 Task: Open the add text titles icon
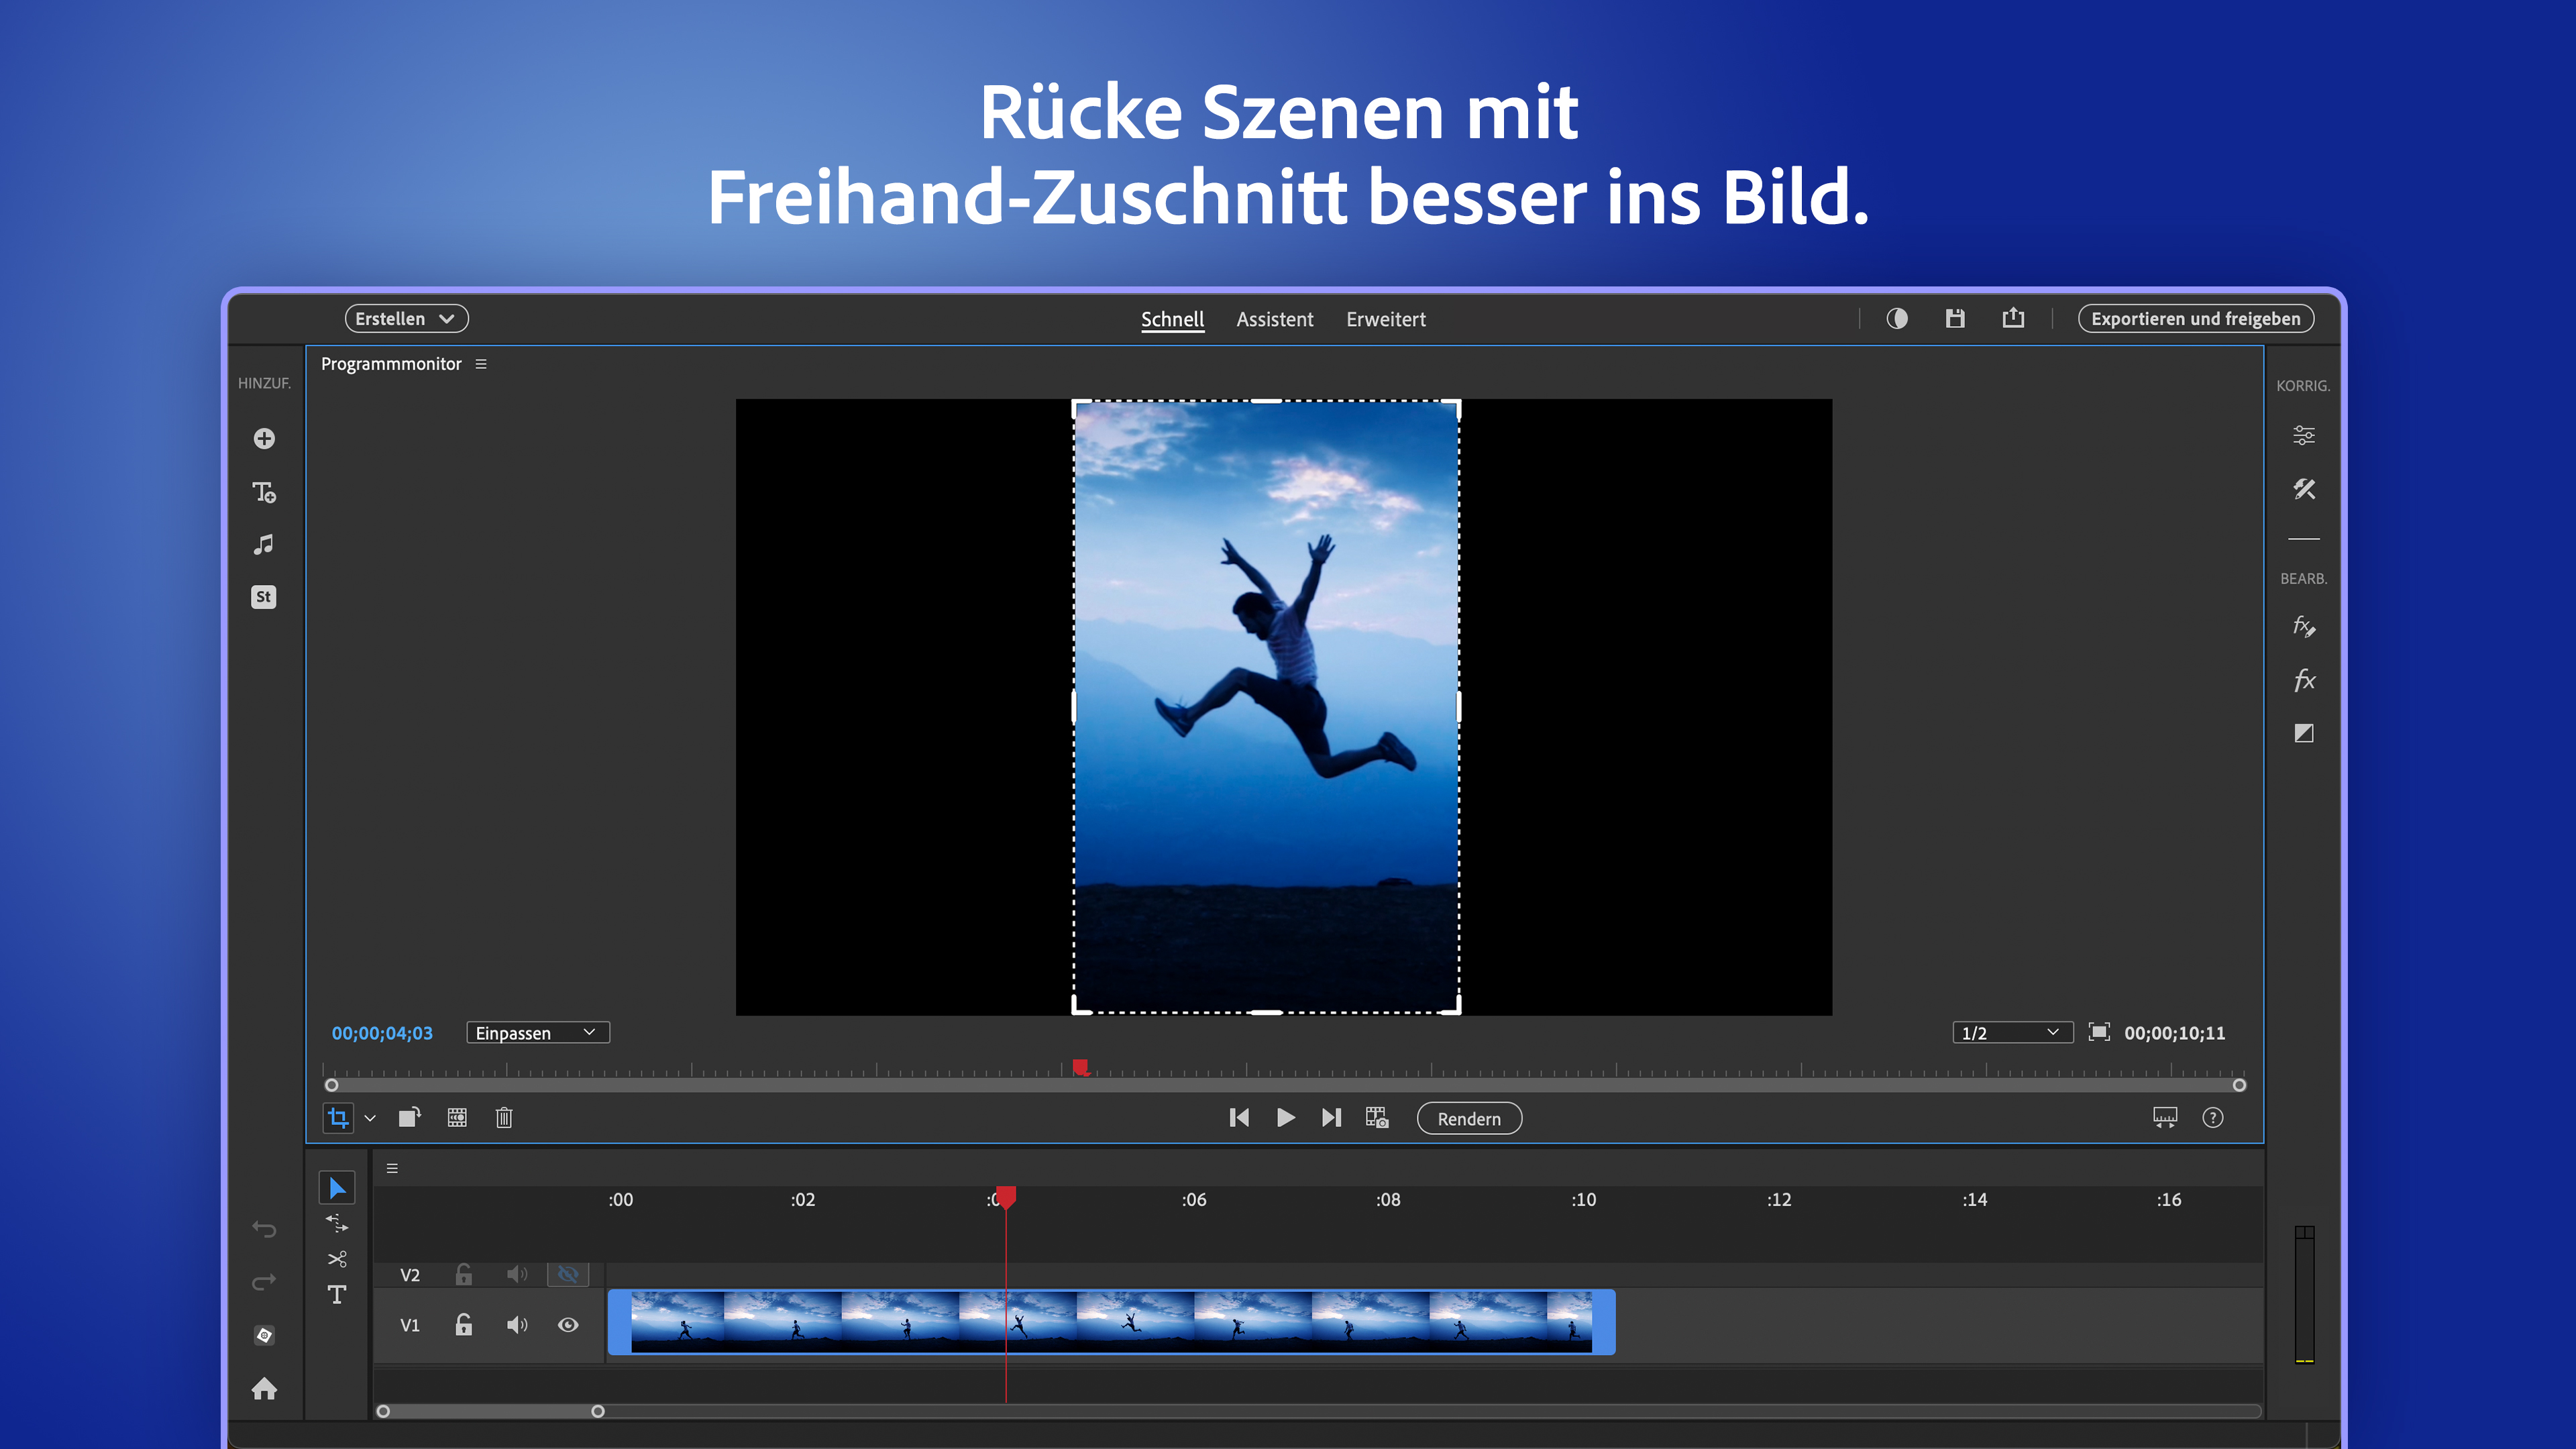(x=264, y=492)
